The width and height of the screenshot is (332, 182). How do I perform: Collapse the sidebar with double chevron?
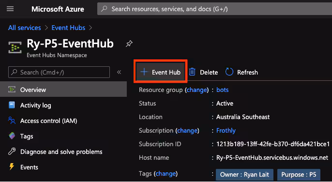tap(119, 72)
